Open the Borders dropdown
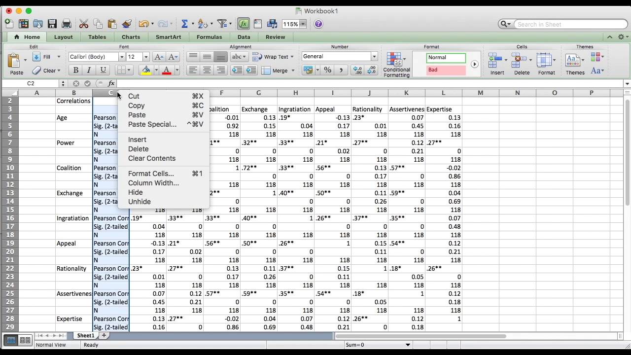Viewport: 631px width, 355px height. pos(130,71)
